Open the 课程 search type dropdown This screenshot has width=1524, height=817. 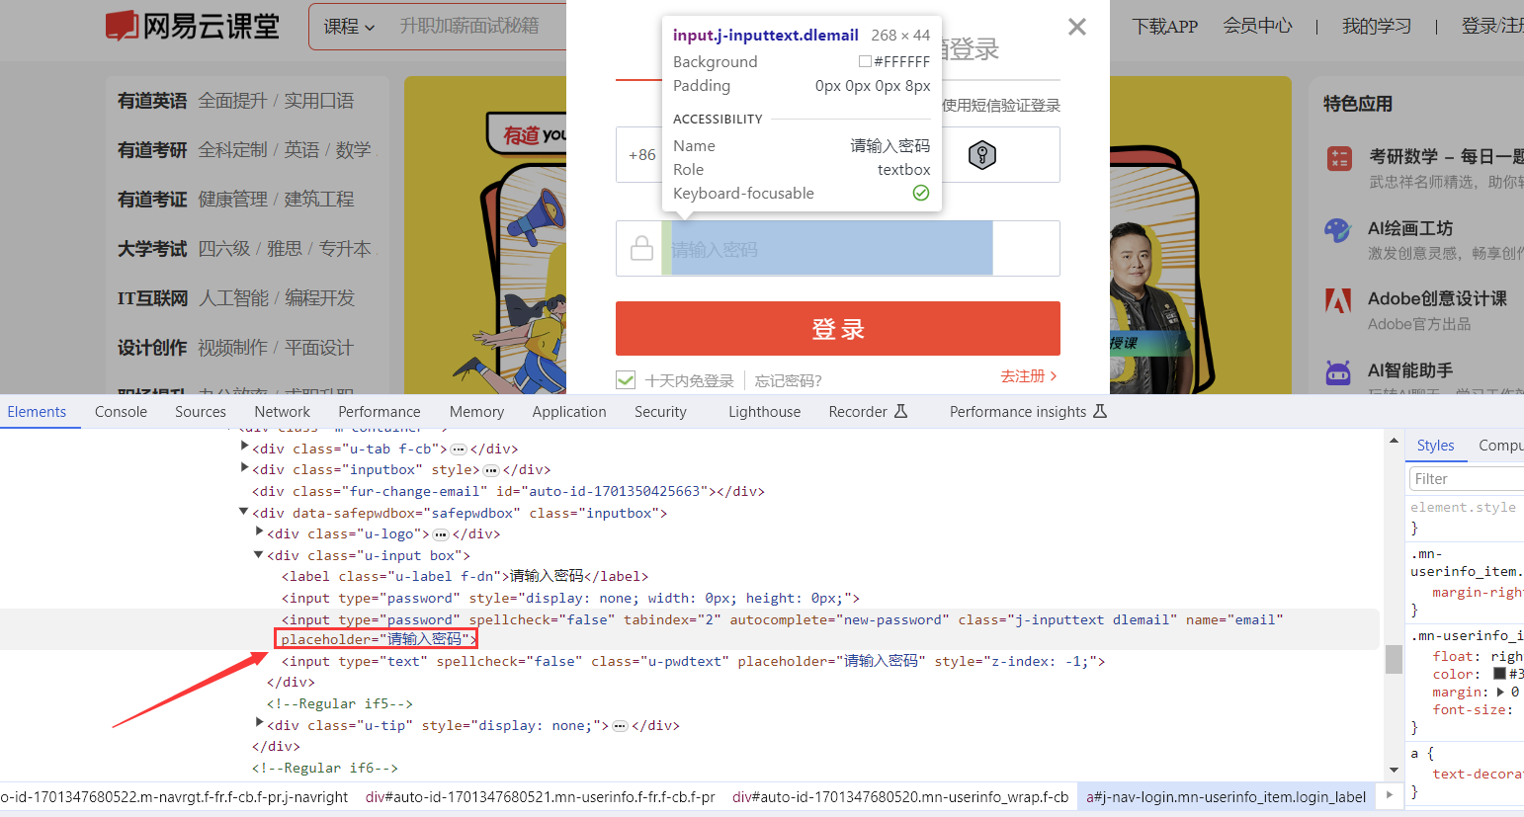[349, 27]
